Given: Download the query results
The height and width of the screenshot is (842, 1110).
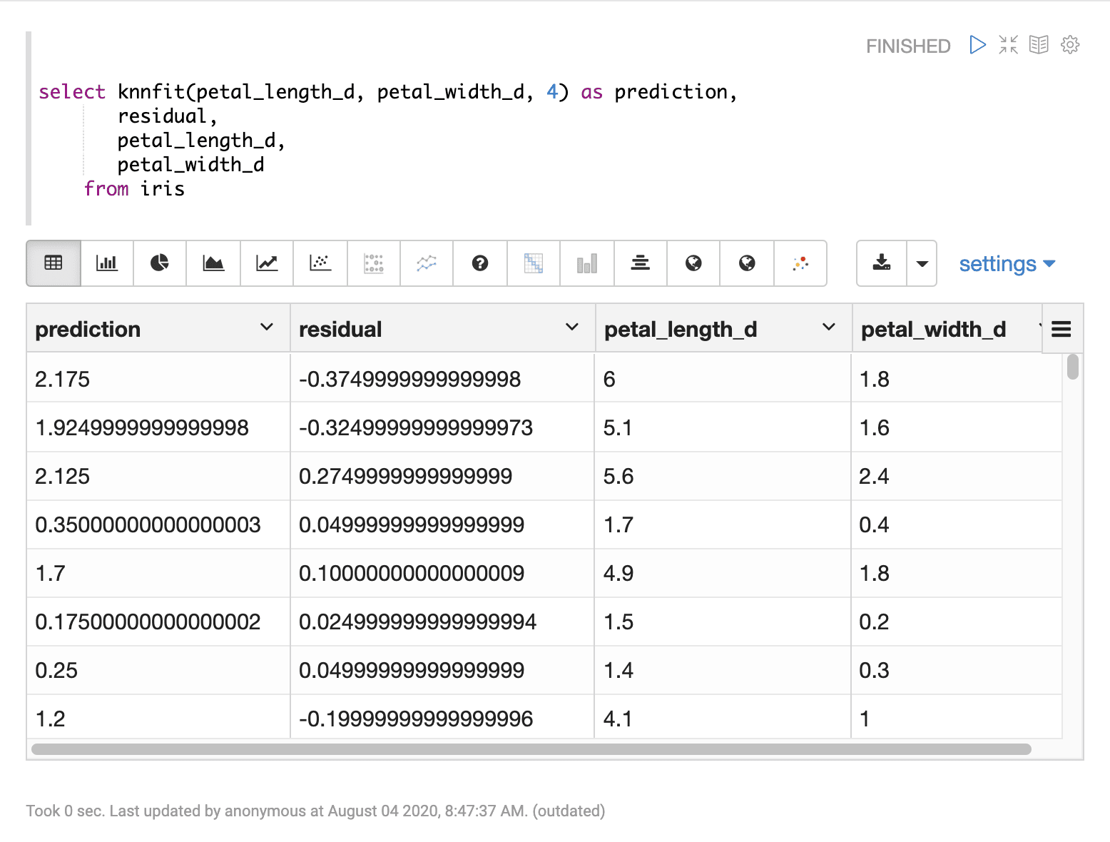Looking at the screenshot, I should (x=882, y=263).
